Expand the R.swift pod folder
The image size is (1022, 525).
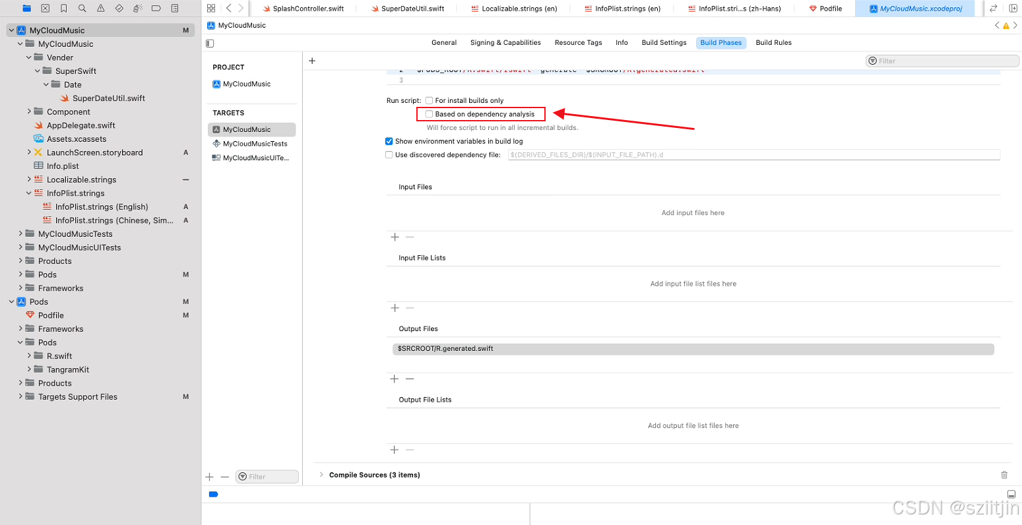29,356
